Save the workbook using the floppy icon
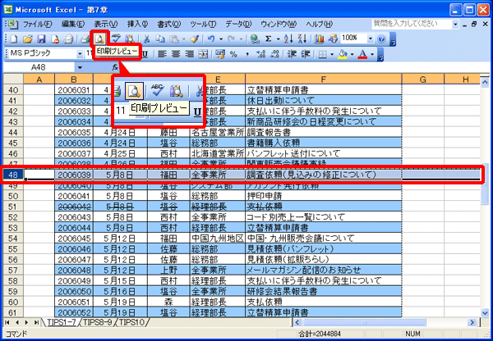This screenshot has width=493, height=341. (x=41, y=39)
